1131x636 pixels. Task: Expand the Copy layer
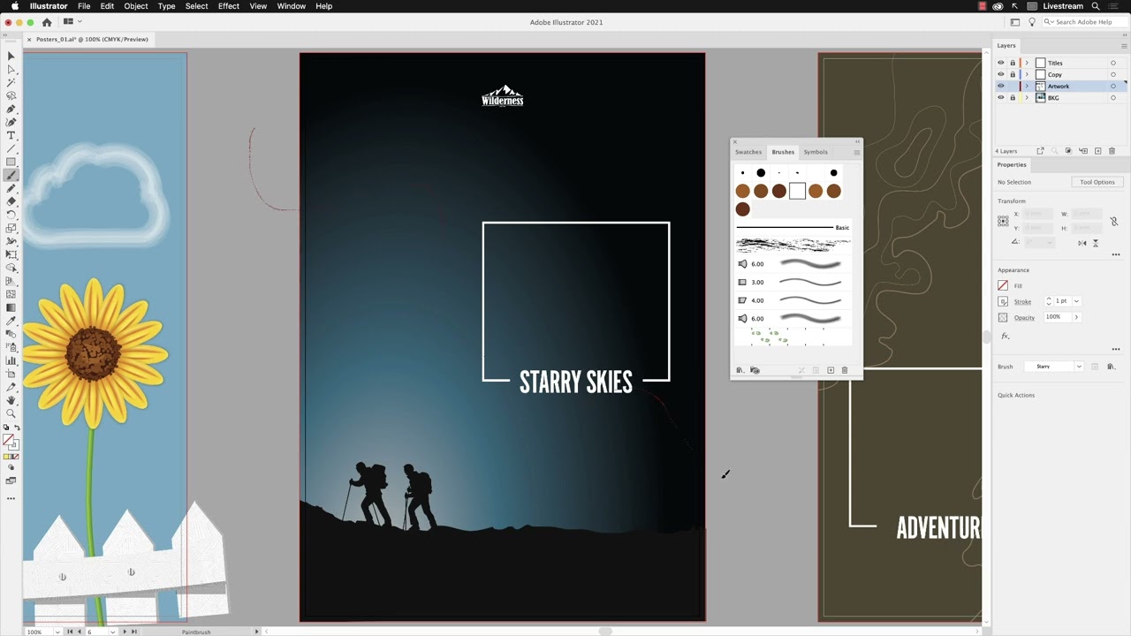pyautogui.click(x=1027, y=74)
